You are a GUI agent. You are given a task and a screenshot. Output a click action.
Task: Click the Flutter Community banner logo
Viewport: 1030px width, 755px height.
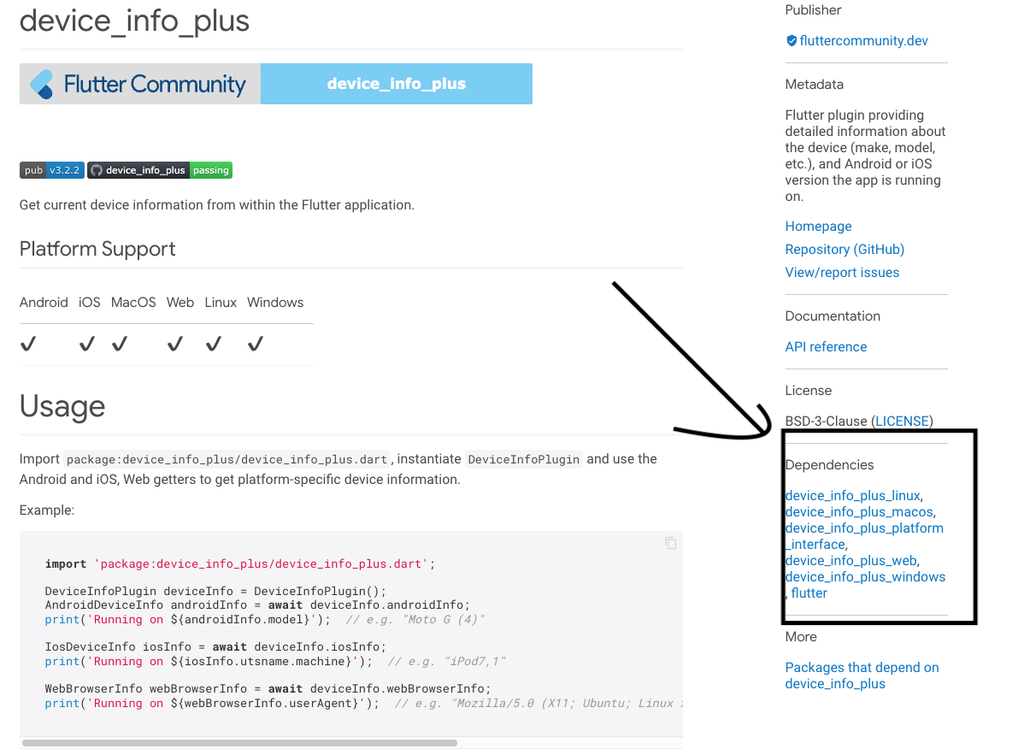coord(139,84)
